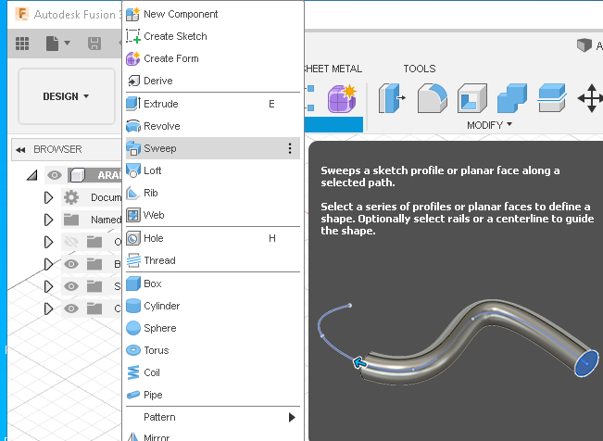603x441 pixels.
Task: Click the Create Form purple toolbar icon
Action: coord(342,99)
